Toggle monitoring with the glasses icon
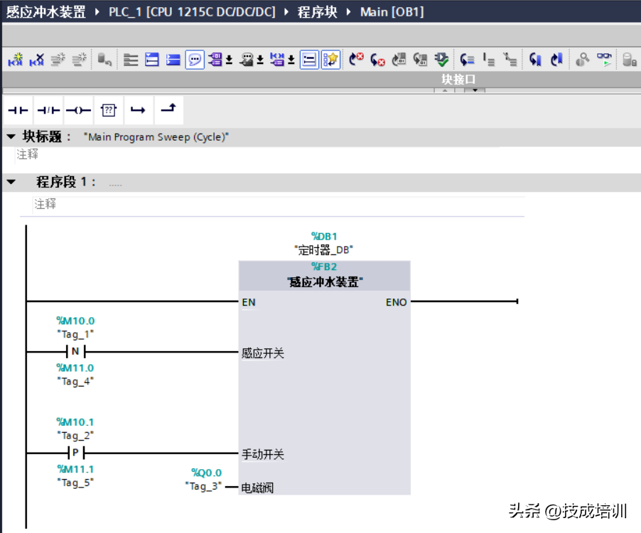 pyautogui.click(x=604, y=60)
